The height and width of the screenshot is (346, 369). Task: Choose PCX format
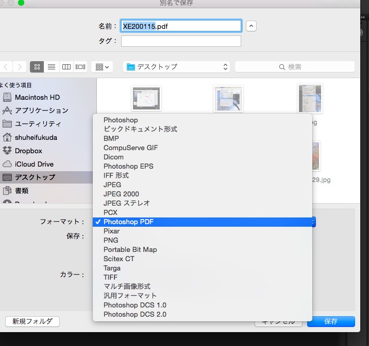coord(203,212)
